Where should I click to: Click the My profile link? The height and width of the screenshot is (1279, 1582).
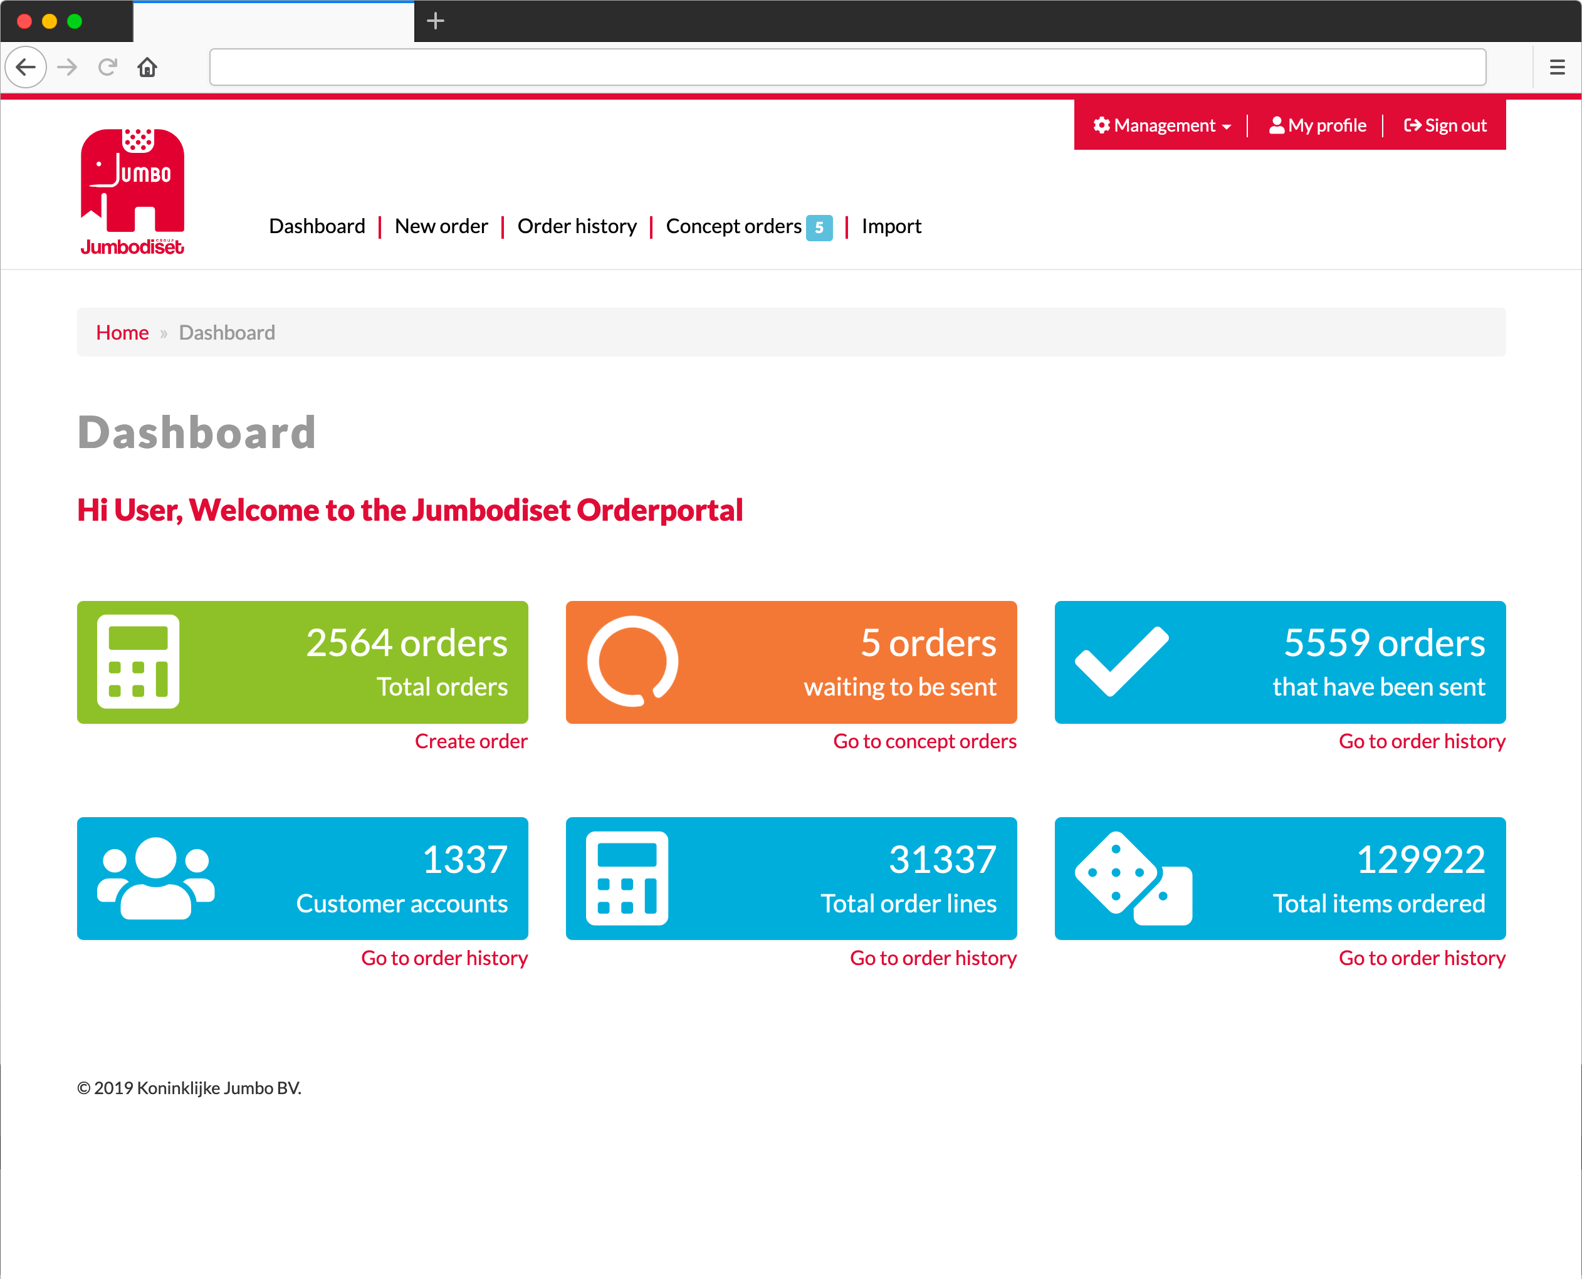(x=1317, y=125)
